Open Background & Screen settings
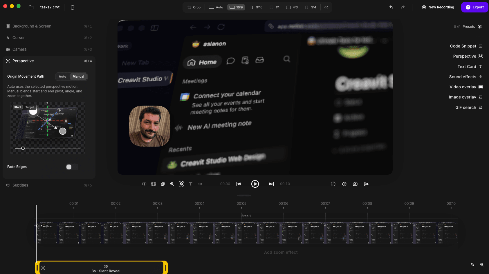 pyautogui.click(x=49, y=26)
